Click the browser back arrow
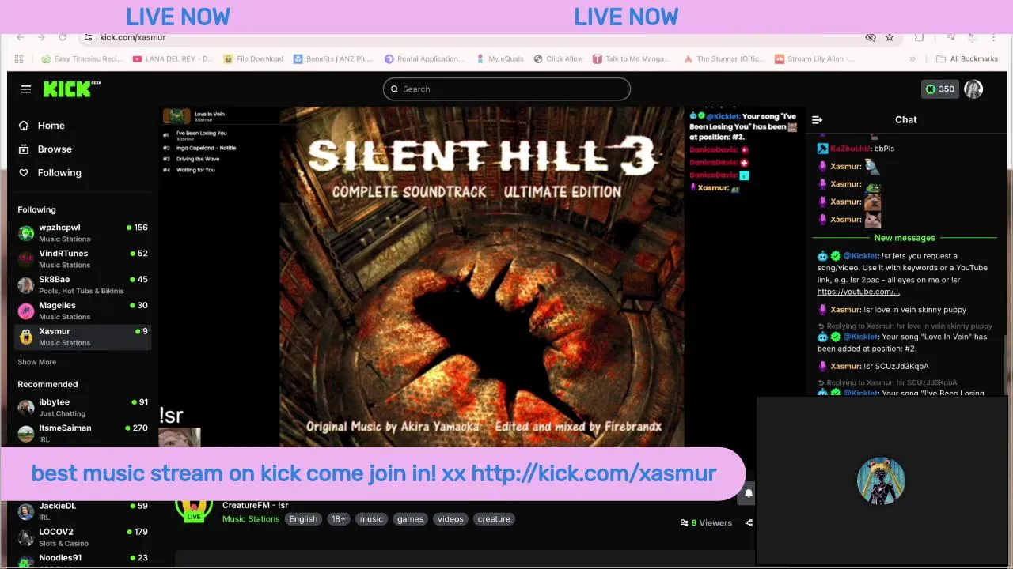The width and height of the screenshot is (1013, 569). click(x=21, y=37)
